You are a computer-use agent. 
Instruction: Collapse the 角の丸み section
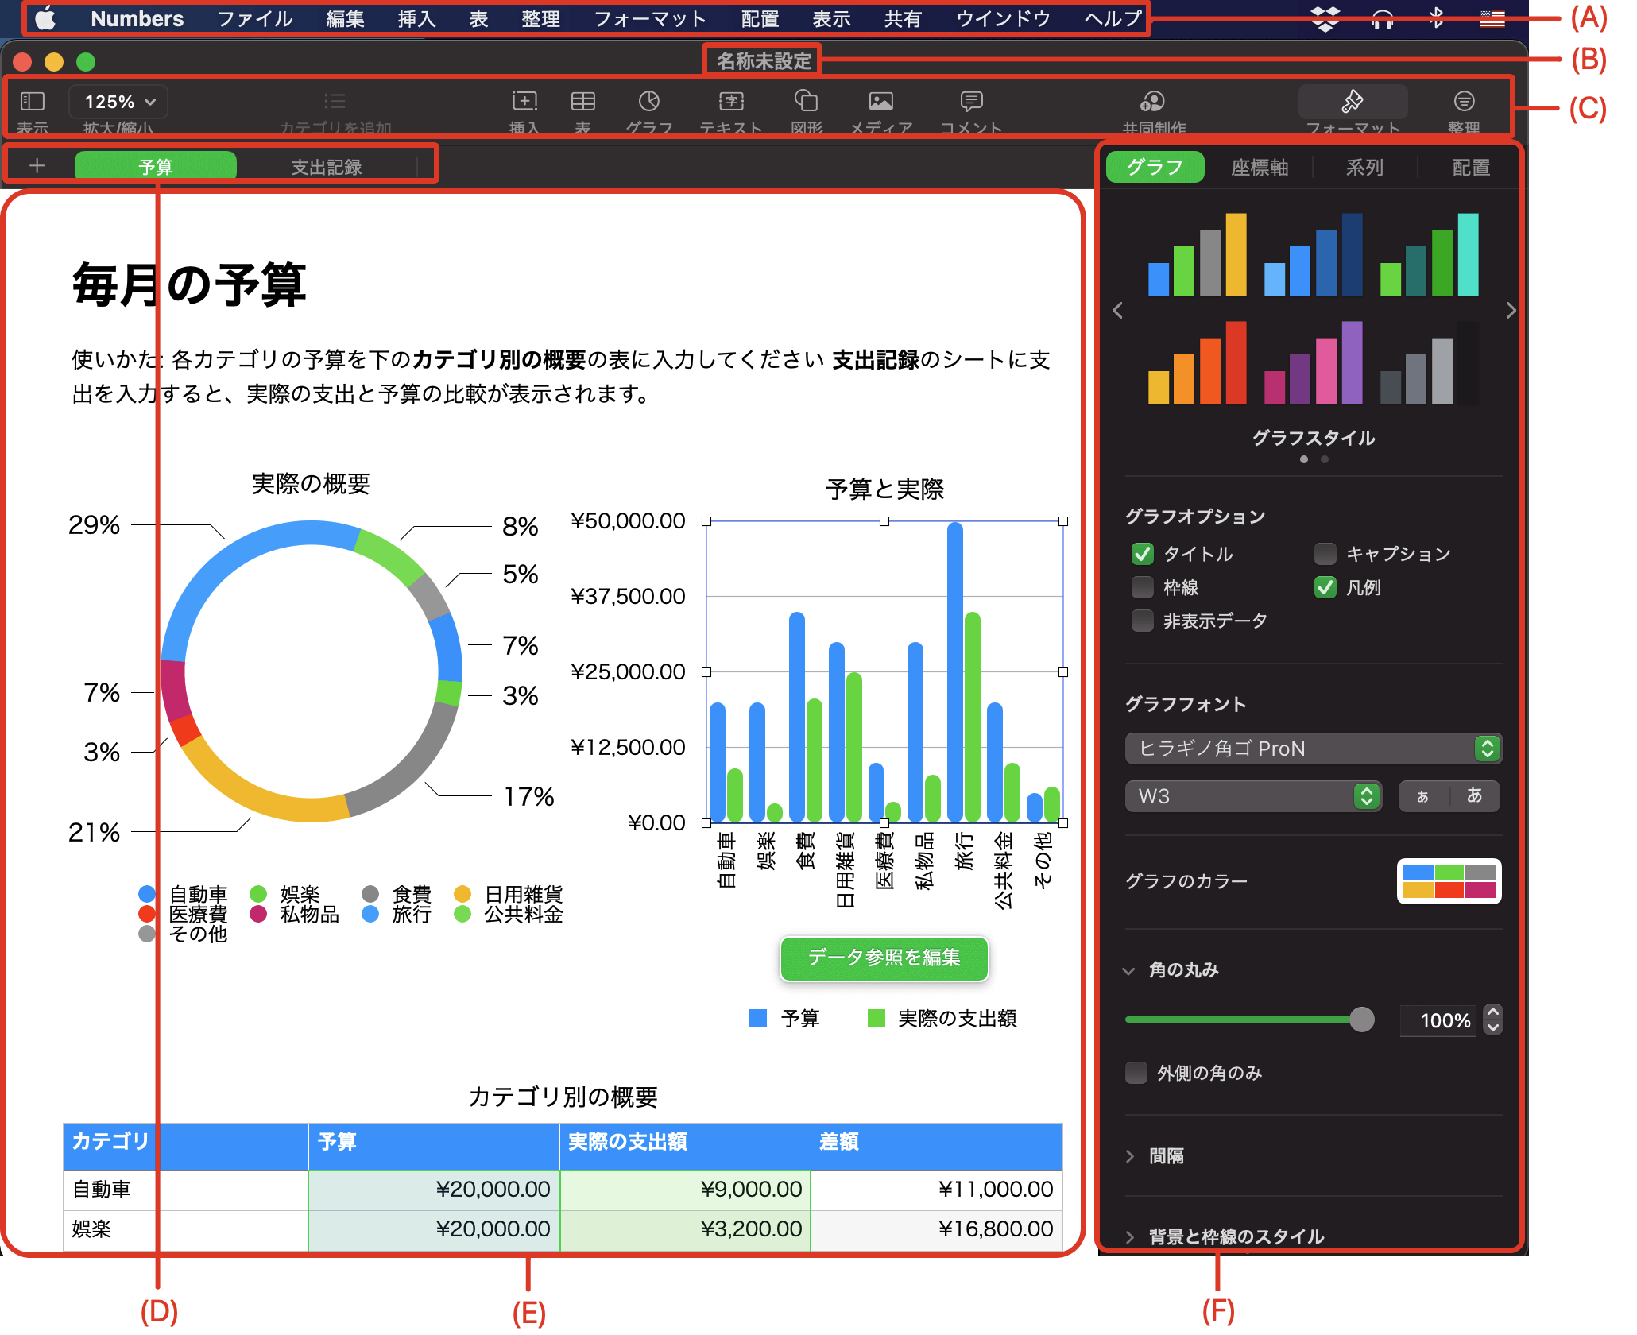(x=1128, y=970)
